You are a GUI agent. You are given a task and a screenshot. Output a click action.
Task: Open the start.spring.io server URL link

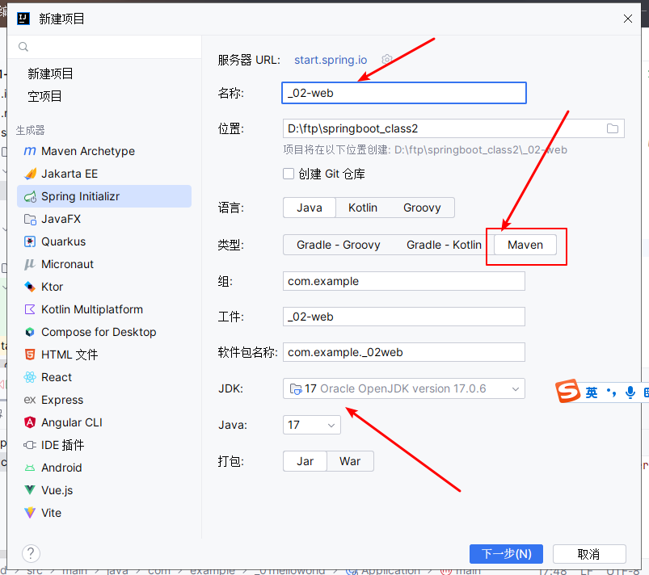pos(331,60)
